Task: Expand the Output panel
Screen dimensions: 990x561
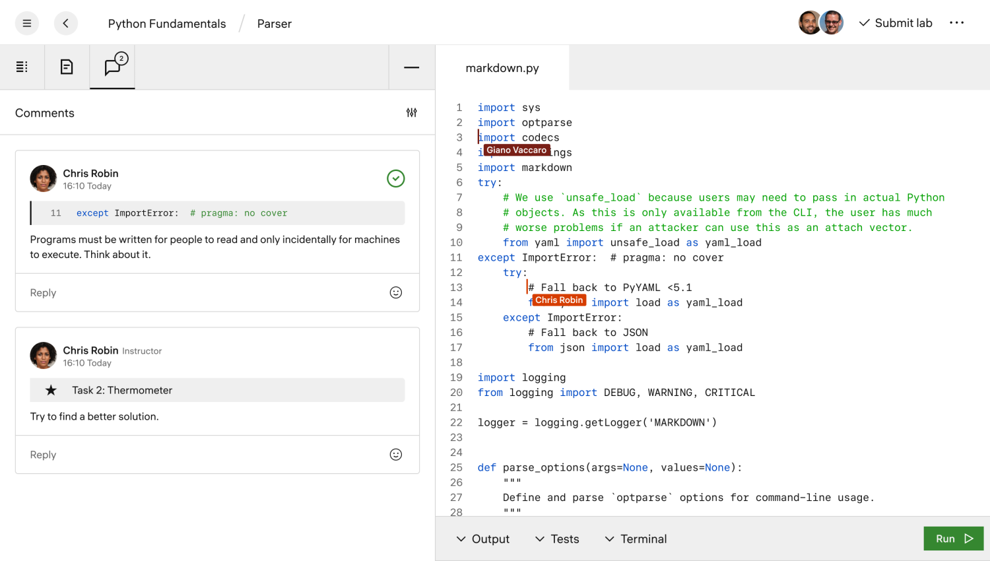Action: point(482,539)
